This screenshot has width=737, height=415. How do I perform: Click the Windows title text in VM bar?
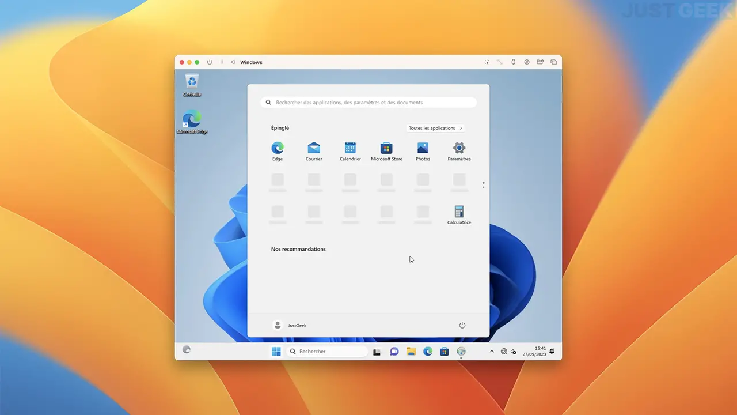coord(251,62)
